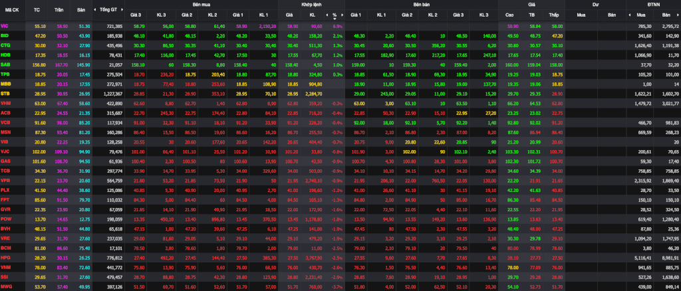Viewport: 681px width, 291px height.
Task: Select the SSI stock symbol
Action: 5,276
